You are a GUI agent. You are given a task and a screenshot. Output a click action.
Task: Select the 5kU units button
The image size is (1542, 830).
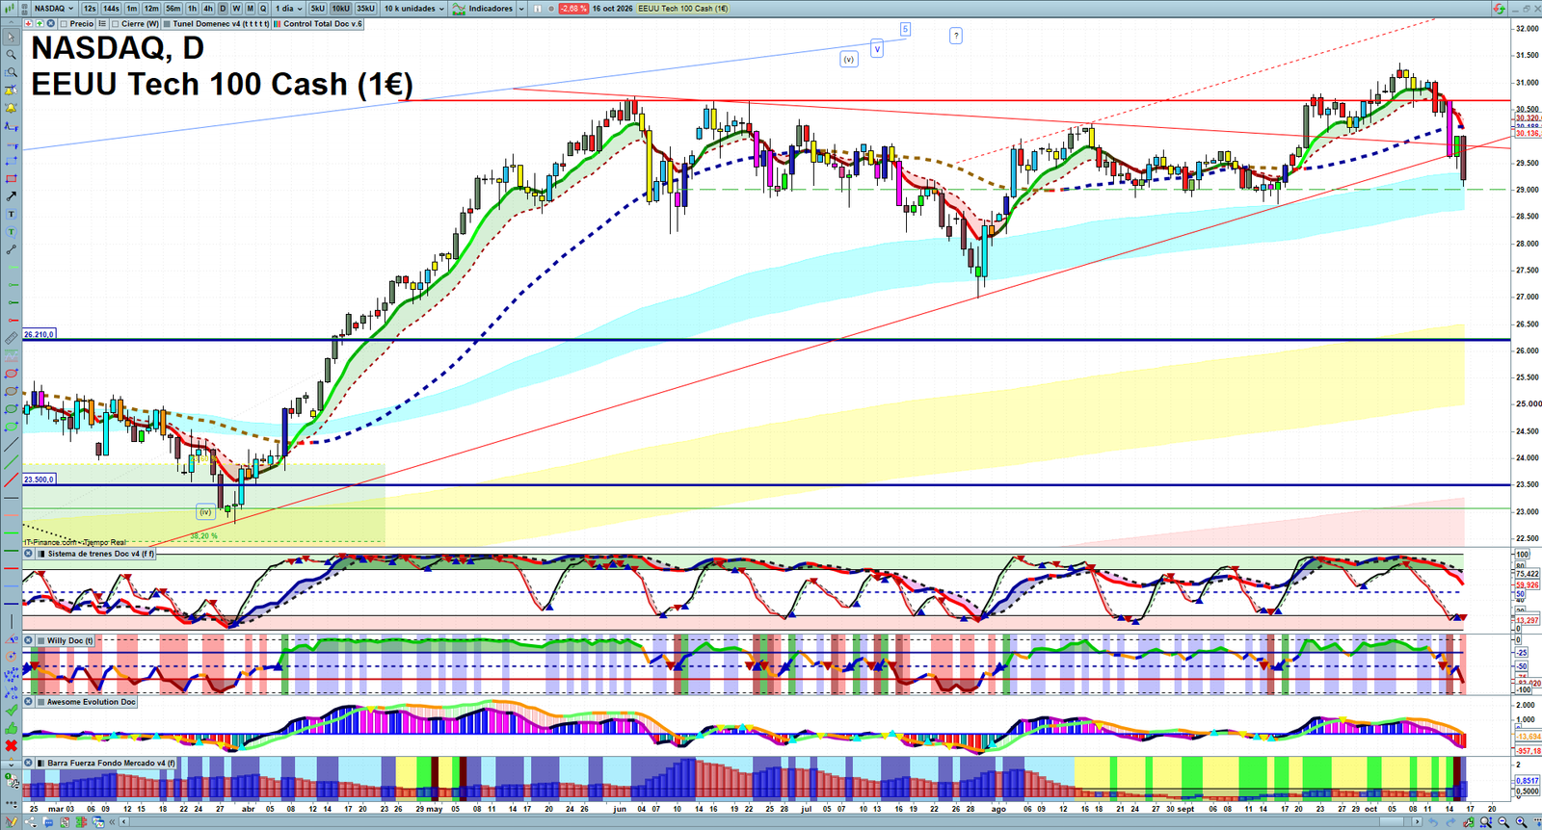tap(317, 9)
